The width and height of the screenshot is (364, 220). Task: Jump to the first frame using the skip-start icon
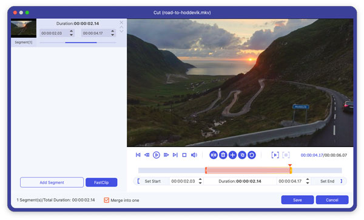[x=138, y=155]
